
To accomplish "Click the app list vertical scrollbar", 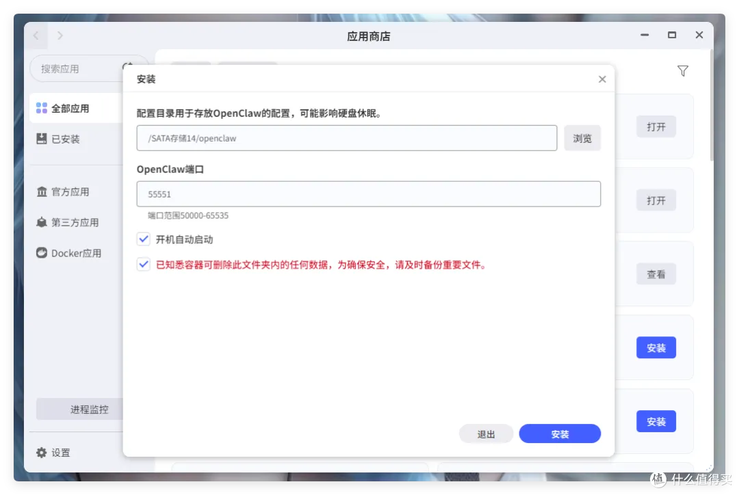I will pyautogui.click(x=711, y=105).
